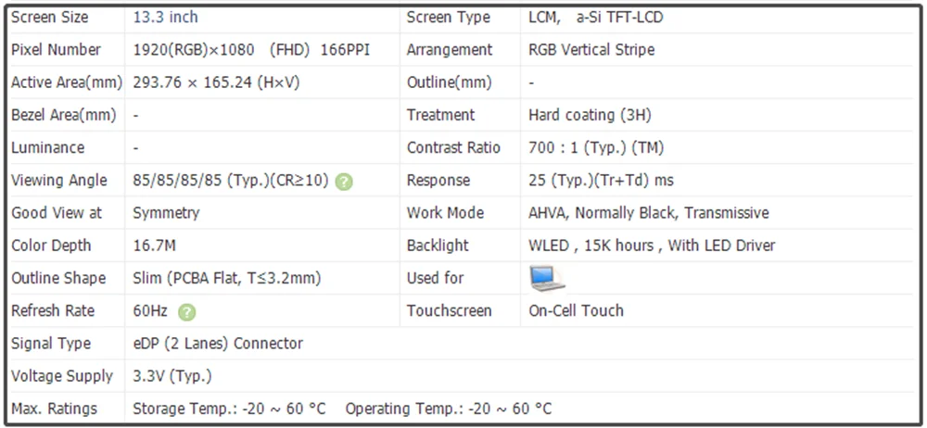
Task: Click the AHVA, Normally Black, Transmissive text
Action: [648, 213]
